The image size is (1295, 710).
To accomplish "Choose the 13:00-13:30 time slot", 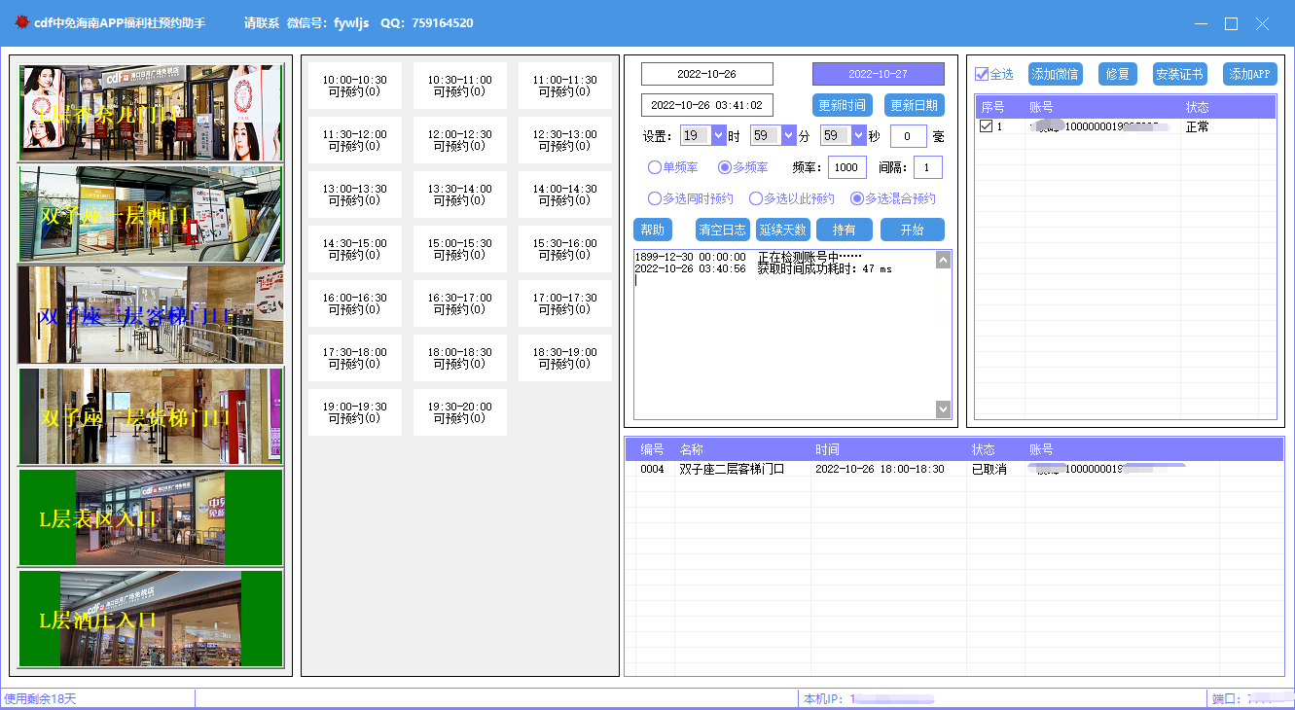I will pyautogui.click(x=355, y=195).
